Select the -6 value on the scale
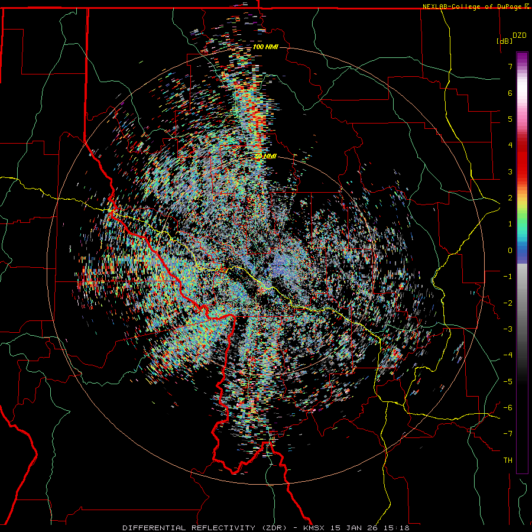 (508, 408)
